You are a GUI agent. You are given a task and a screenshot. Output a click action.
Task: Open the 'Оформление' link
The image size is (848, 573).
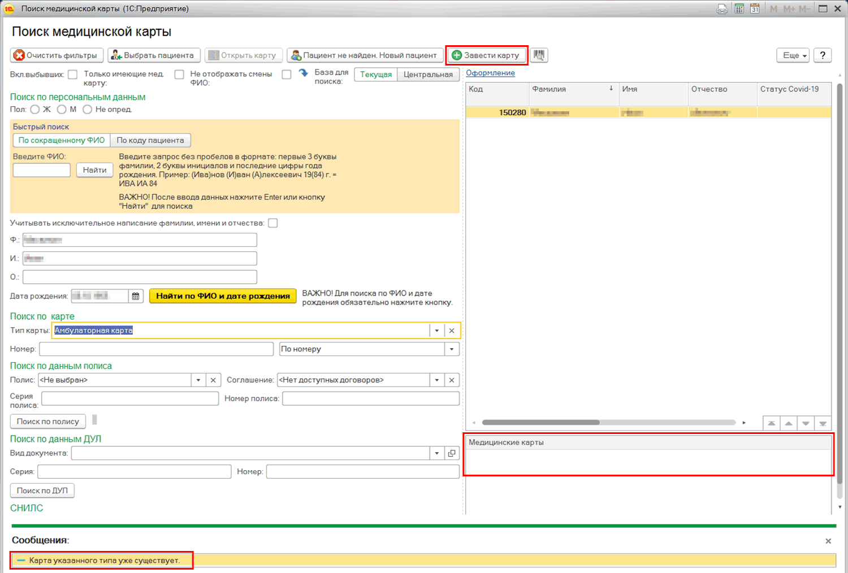tap(490, 73)
